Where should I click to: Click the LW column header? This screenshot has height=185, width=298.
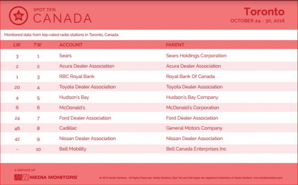(x=17, y=45)
